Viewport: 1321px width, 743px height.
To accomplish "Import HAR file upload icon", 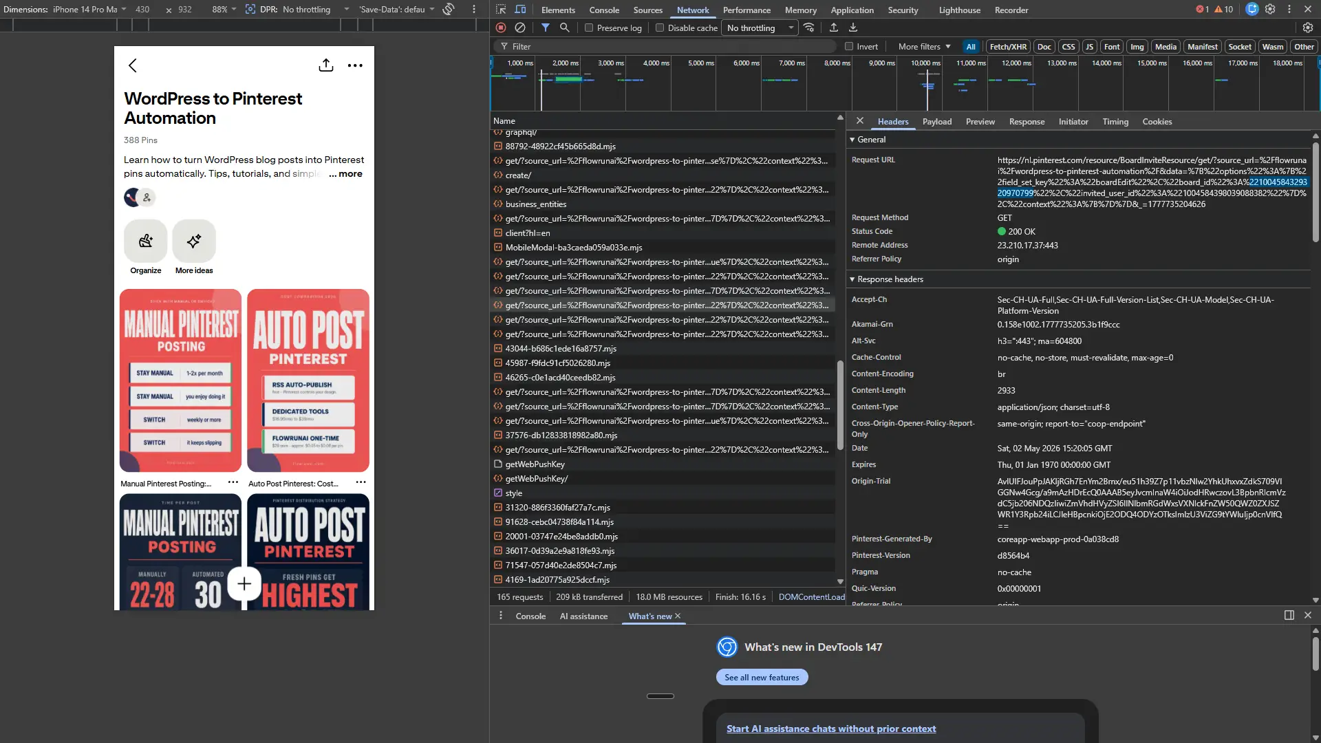I will coord(833,28).
